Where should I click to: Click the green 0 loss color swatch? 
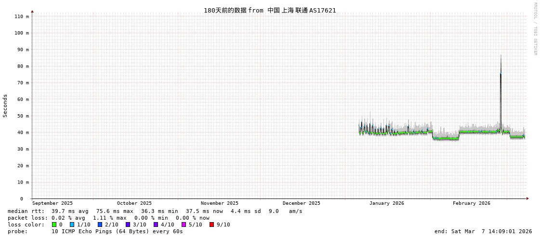tap(54, 225)
